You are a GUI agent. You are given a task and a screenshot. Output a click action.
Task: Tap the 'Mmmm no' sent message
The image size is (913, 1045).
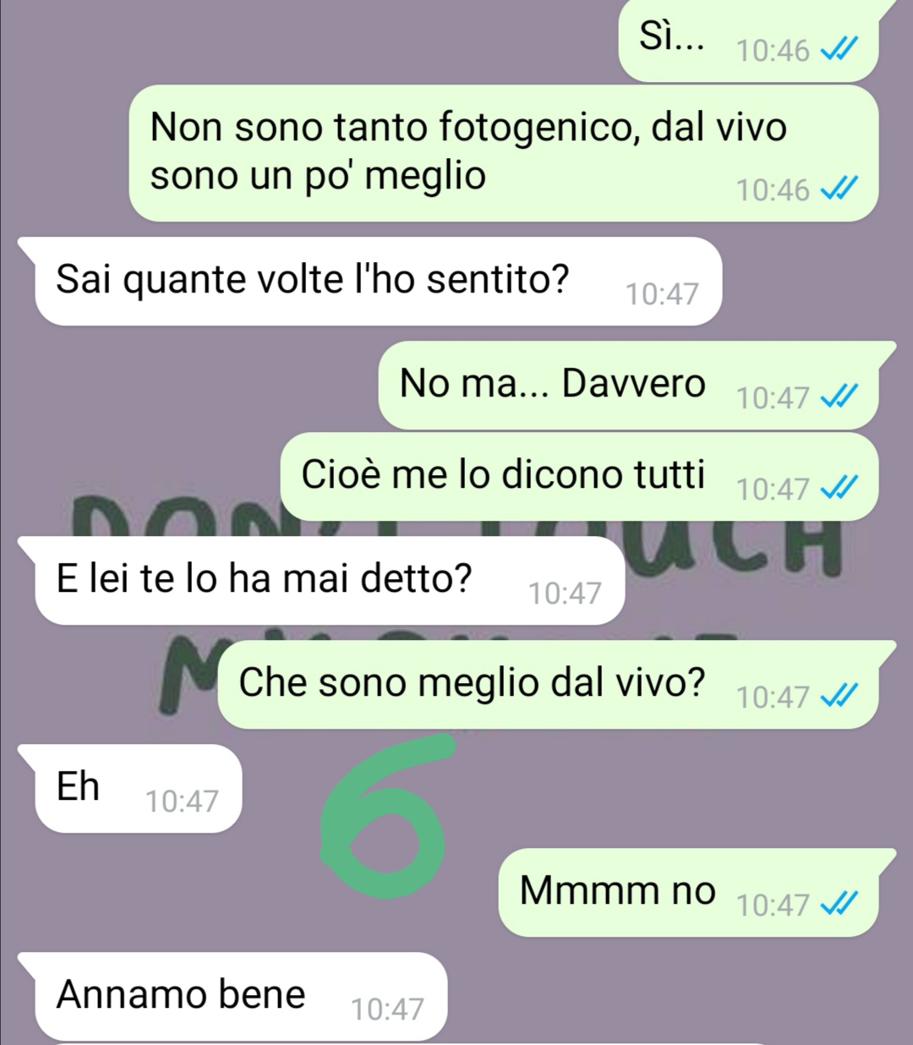click(x=697, y=893)
